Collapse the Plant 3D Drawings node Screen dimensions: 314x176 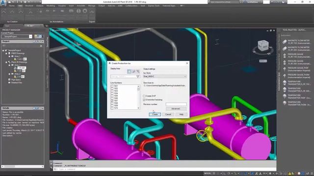coord(6,62)
